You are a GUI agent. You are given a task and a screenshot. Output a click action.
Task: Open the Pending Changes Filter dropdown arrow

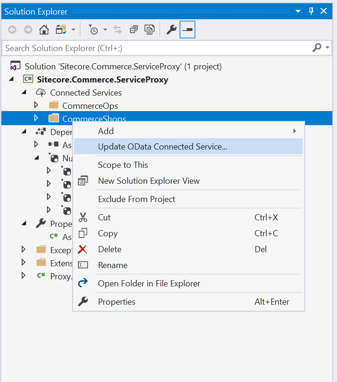tap(105, 30)
